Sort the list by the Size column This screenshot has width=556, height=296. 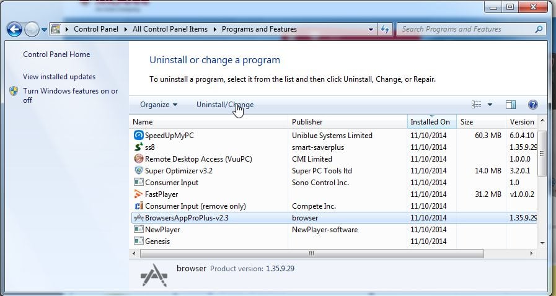tap(481, 122)
